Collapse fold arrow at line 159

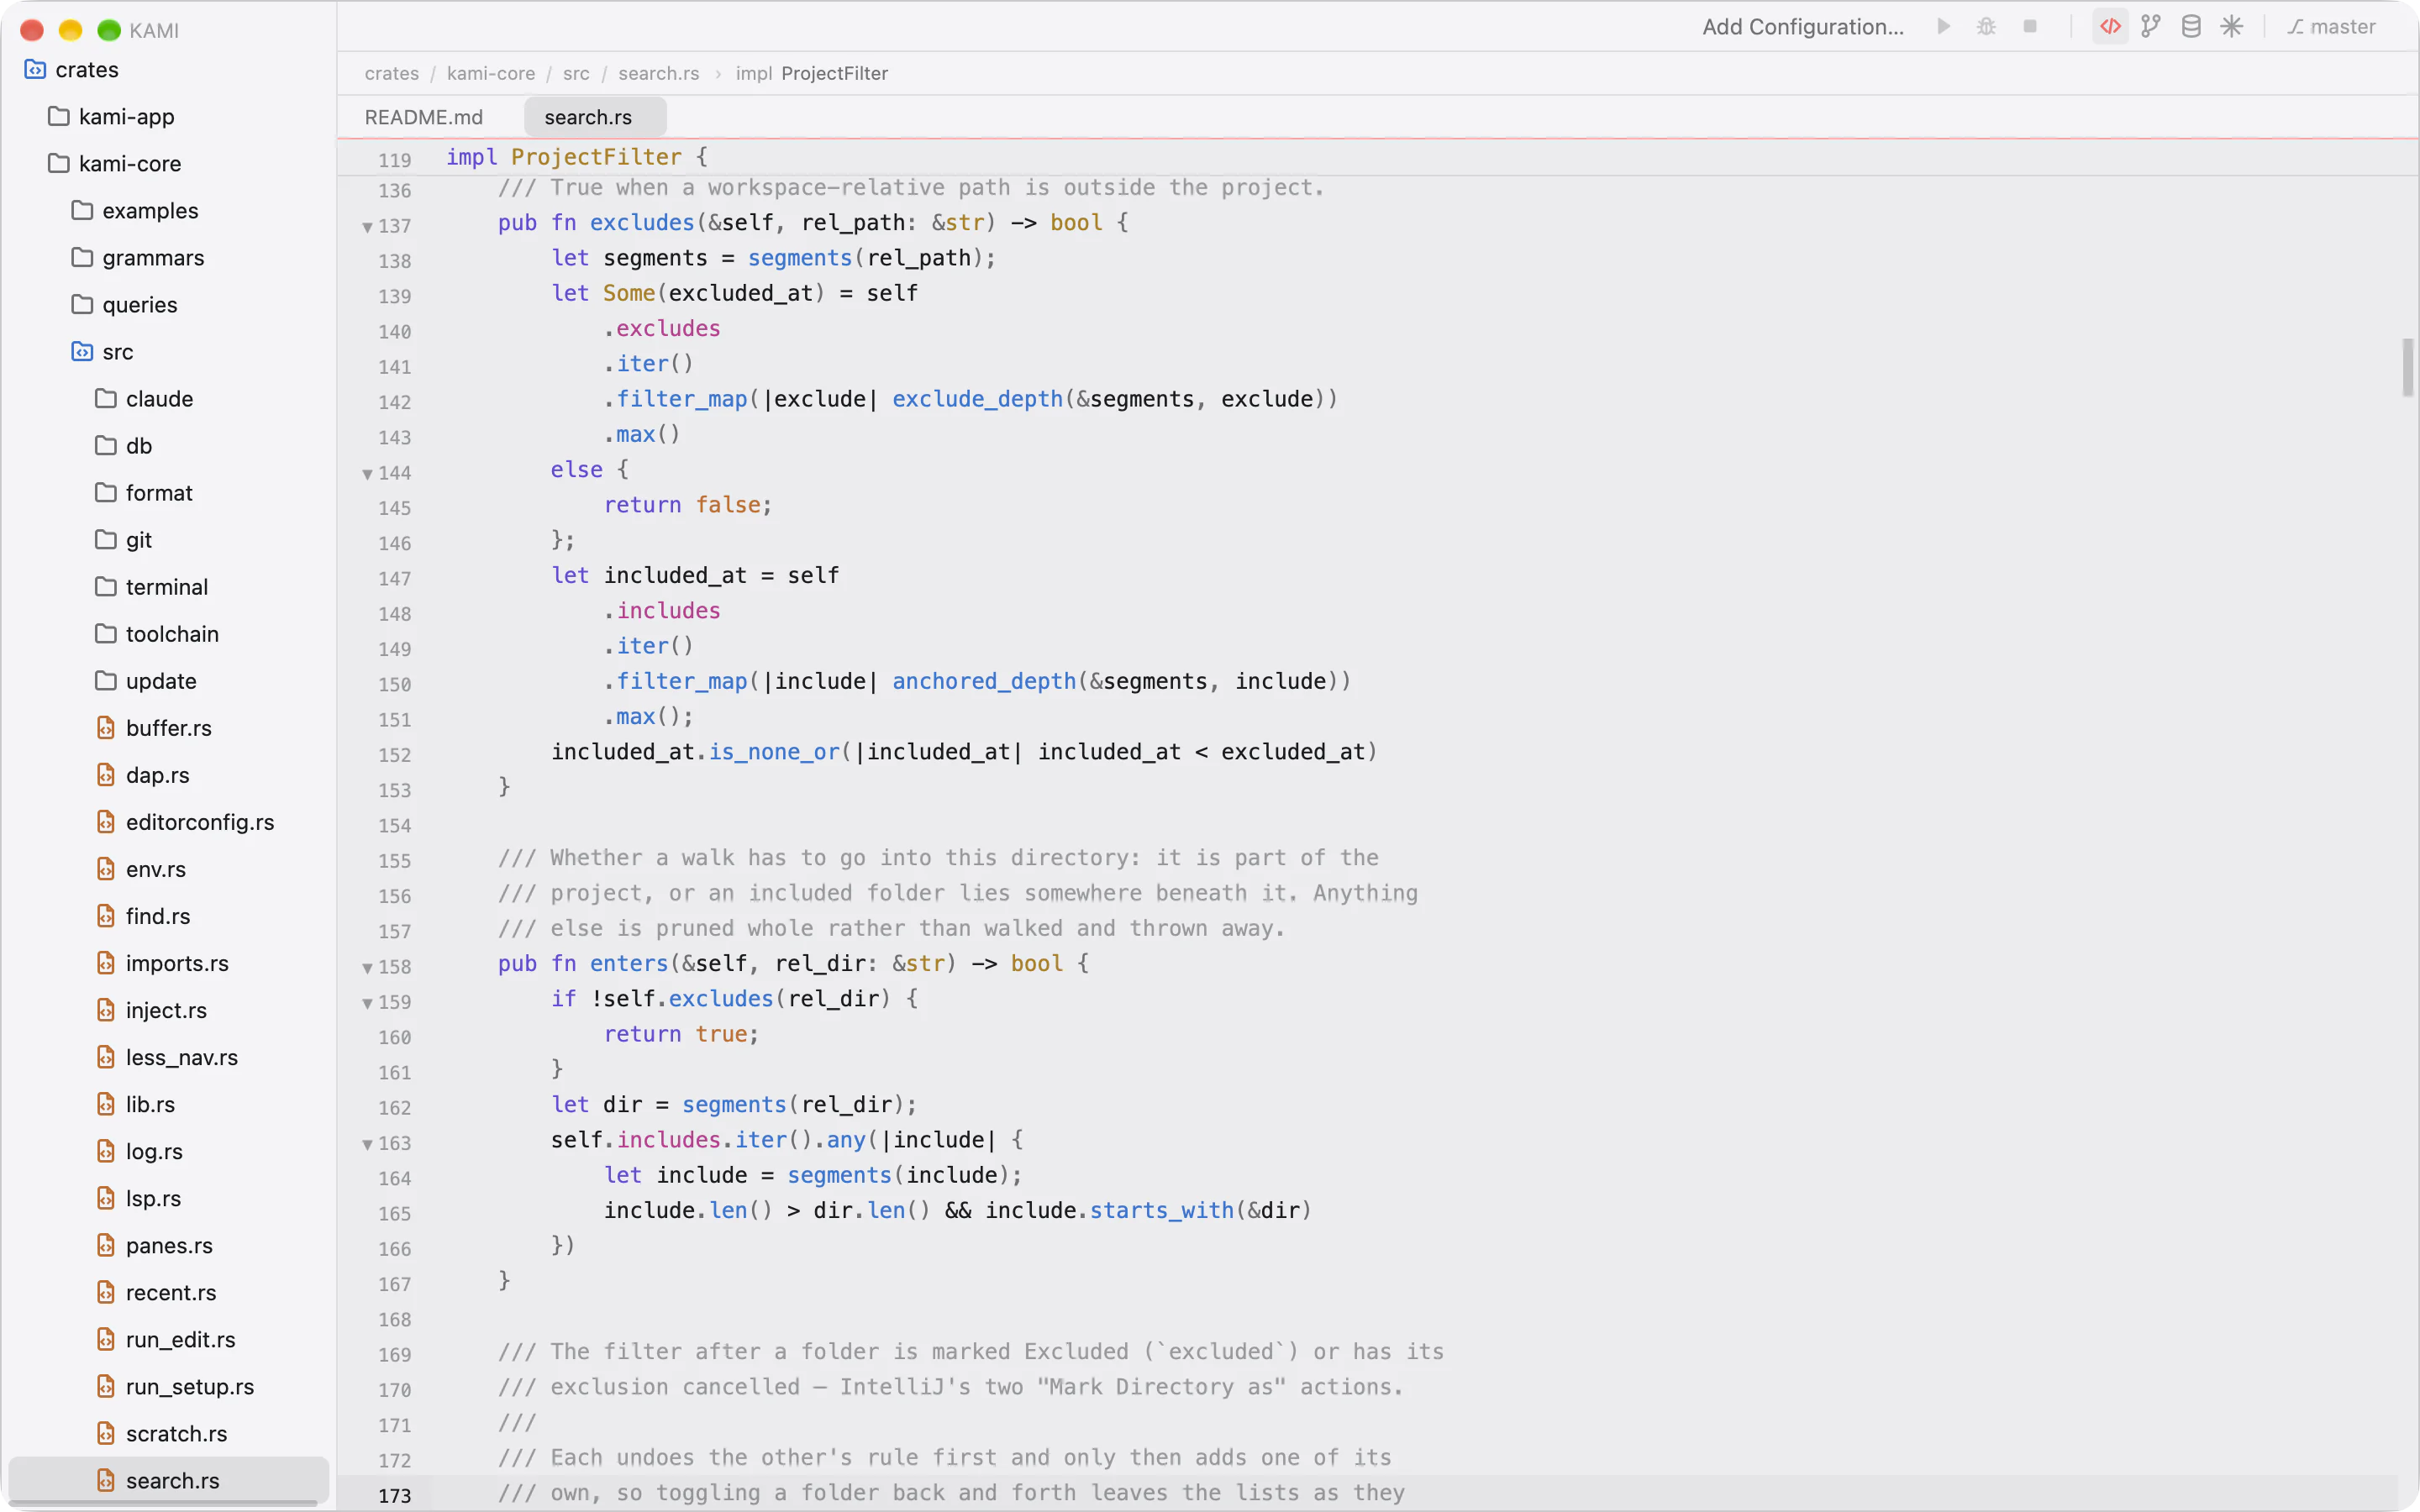click(x=367, y=1003)
